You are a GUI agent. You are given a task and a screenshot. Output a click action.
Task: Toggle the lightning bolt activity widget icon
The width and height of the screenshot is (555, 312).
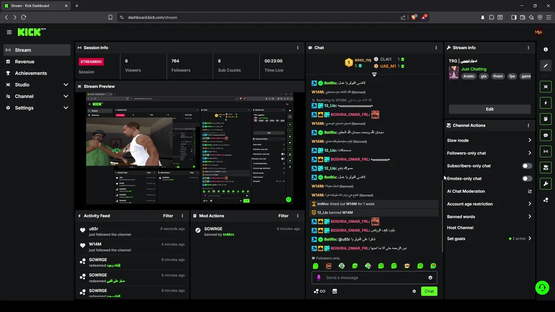pyautogui.click(x=545, y=103)
